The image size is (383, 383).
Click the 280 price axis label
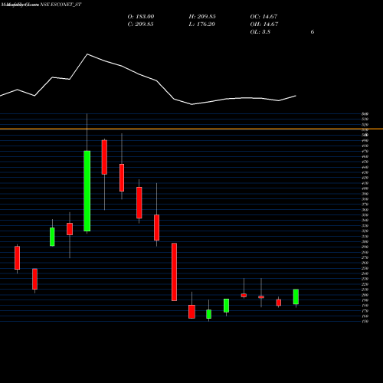click(365, 252)
